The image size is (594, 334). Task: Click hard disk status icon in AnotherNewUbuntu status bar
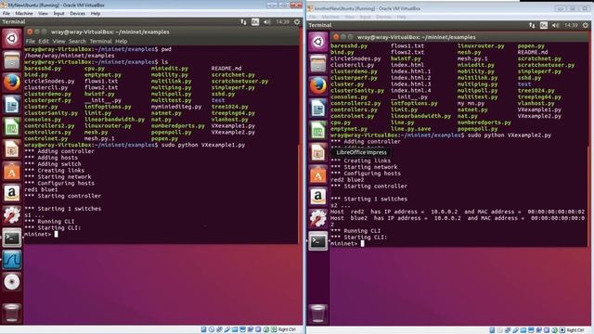tap(492, 330)
